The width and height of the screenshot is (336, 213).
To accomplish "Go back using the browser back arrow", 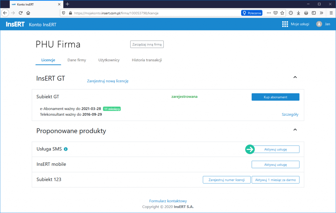I will tap(5, 13).
